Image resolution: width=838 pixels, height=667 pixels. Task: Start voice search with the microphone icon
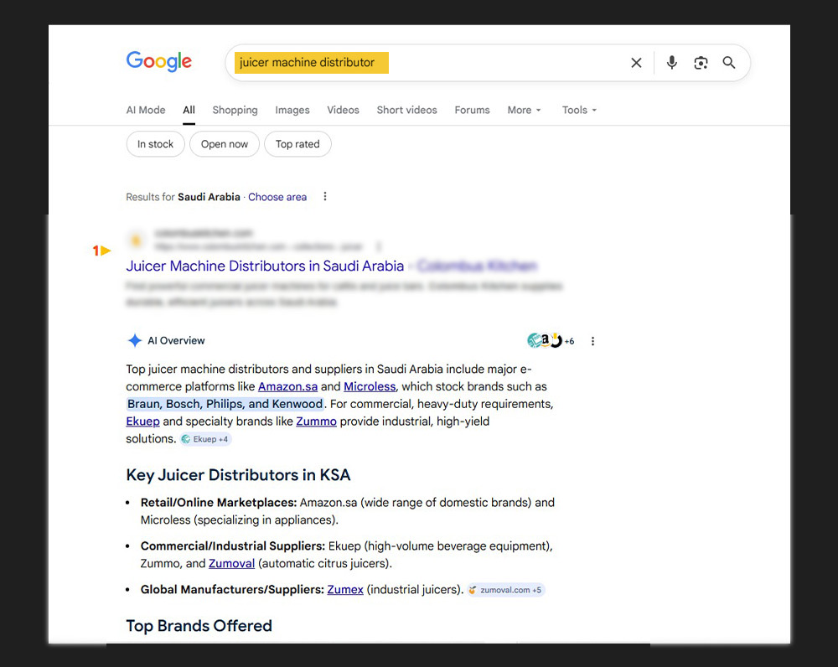click(672, 63)
